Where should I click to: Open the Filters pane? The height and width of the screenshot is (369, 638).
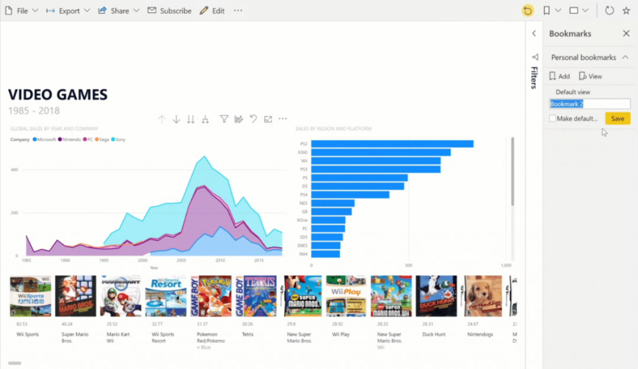pos(534,77)
